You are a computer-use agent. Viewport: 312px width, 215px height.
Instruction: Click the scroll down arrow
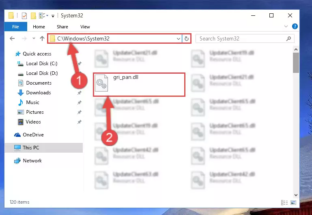click(x=296, y=195)
